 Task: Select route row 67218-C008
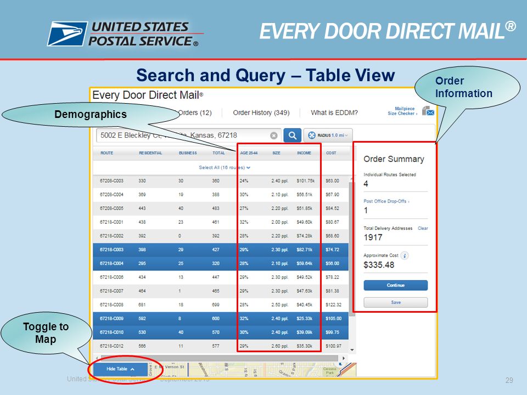click(x=221, y=305)
